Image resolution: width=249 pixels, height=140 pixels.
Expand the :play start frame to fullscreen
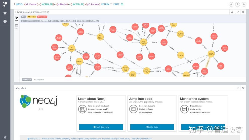(238, 88)
